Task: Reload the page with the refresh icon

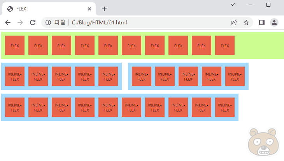Action: (33, 22)
